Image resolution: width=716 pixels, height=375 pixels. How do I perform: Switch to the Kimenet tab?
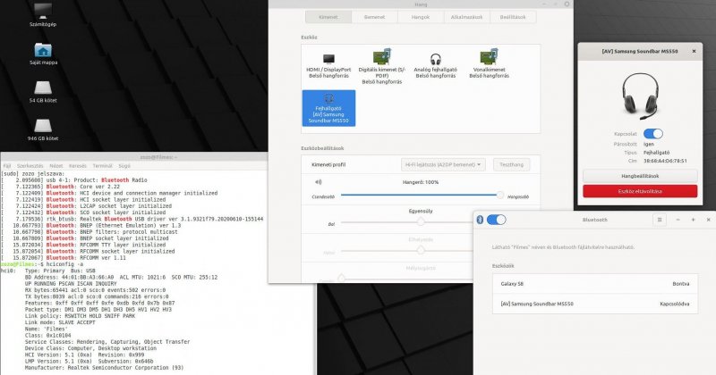(x=328, y=17)
